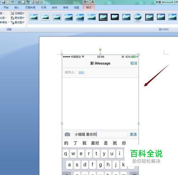178x175 pixels.
Task: Click the top-right corner handle of picture
Action: point(138,54)
